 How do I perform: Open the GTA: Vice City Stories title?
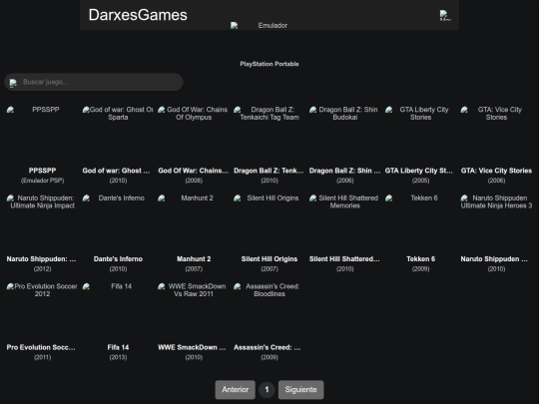pos(496,171)
